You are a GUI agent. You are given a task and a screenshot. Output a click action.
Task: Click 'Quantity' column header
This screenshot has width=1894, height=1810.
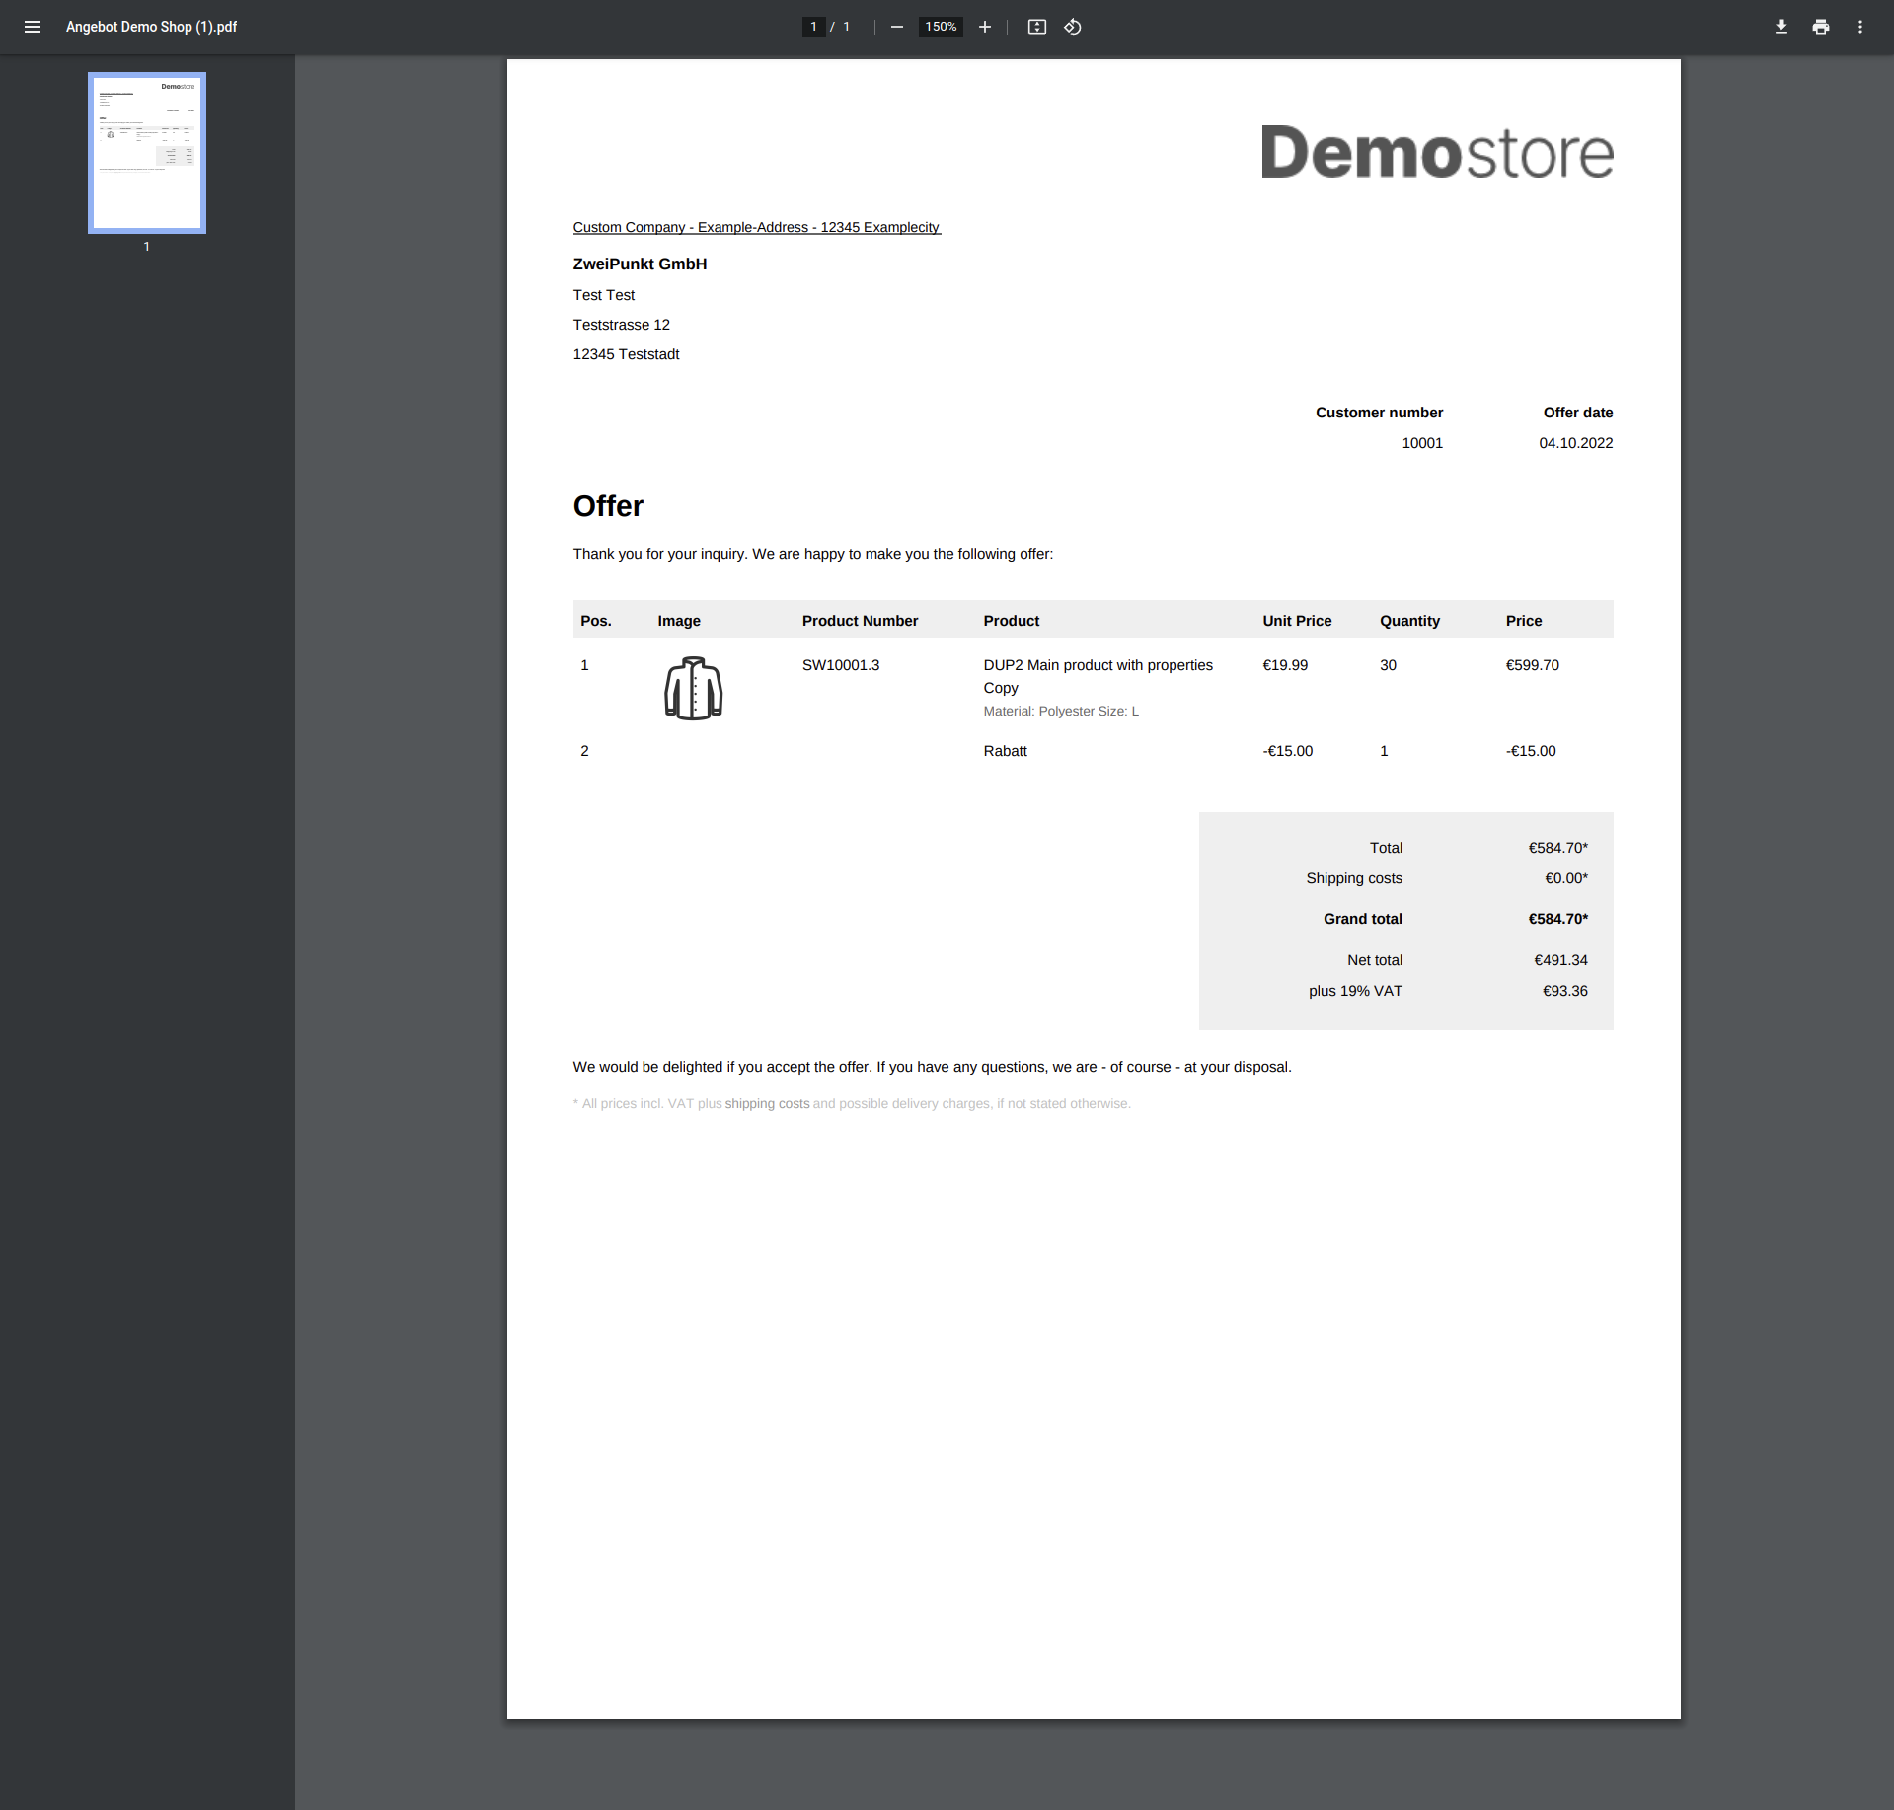[x=1409, y=621]
